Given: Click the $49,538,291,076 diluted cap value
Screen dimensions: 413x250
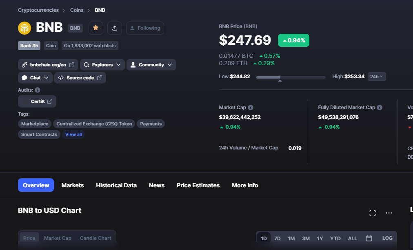Looking at the screenshot, I should tap(338, 117).
